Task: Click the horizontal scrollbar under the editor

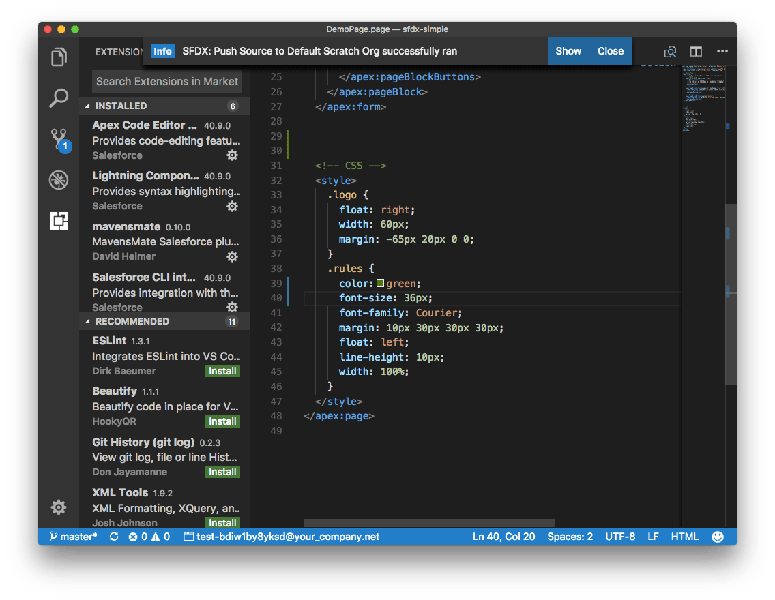Action: [428, 523]
